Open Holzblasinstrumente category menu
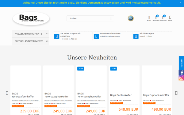The height and width of the screenshot is (115, 184). [x=28, y=34]
